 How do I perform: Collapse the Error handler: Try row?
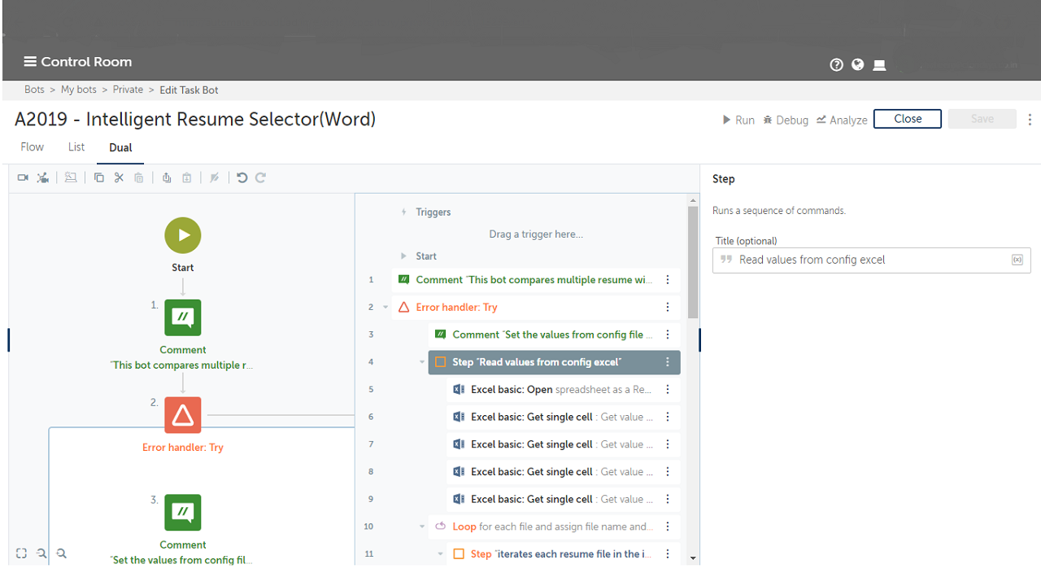click(x=385, y=308)
